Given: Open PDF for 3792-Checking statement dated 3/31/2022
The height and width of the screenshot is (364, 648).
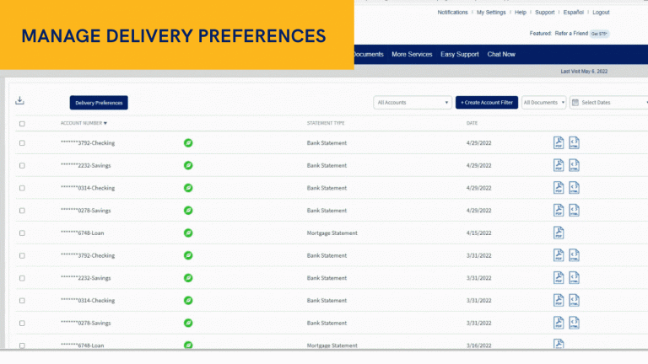Looking at the screenshot, I should [559, 255].
